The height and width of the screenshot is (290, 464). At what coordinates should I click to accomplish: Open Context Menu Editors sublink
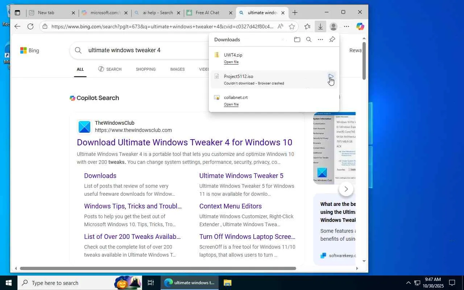point(231,206)
